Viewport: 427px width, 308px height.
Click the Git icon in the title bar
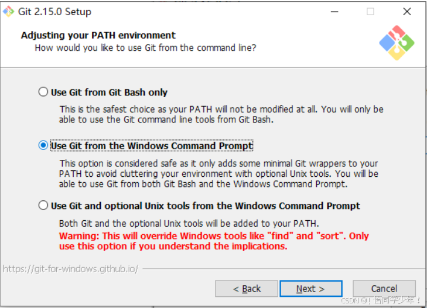[8, 12]
